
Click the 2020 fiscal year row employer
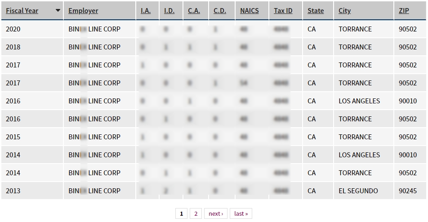point(94,29)
